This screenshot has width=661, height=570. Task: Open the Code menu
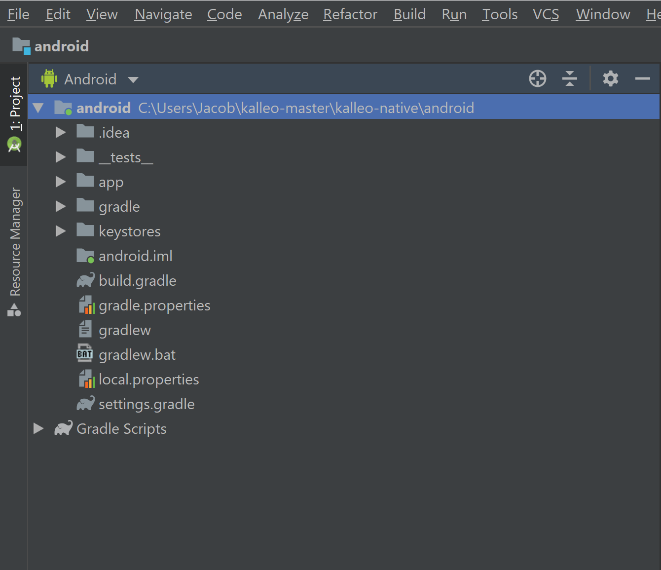224,14
